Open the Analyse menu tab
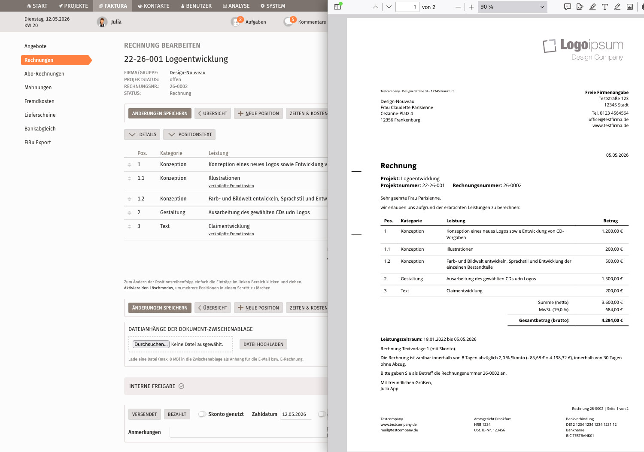The image size is (644, 452). (236, 6)
